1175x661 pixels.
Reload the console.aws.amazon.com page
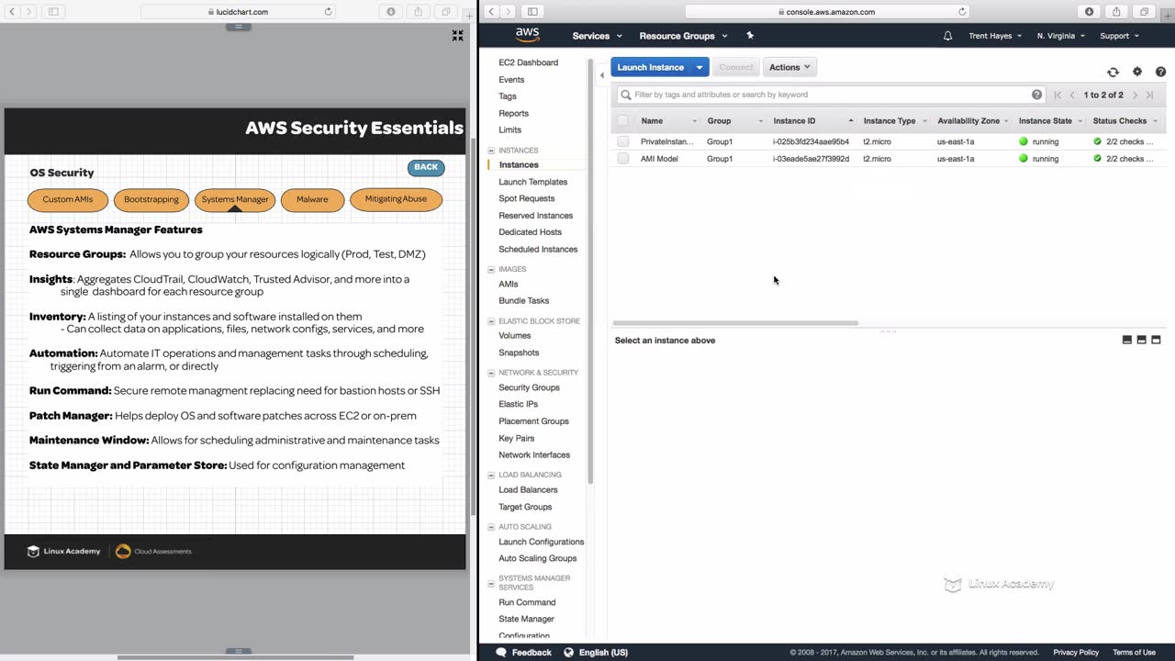(962, 12)
